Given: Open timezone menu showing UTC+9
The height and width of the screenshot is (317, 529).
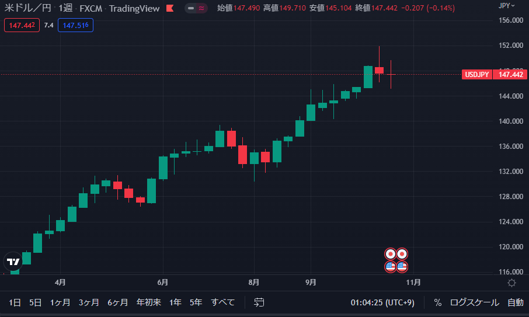Looking at the screenshot, I should (x=378, y=302).
